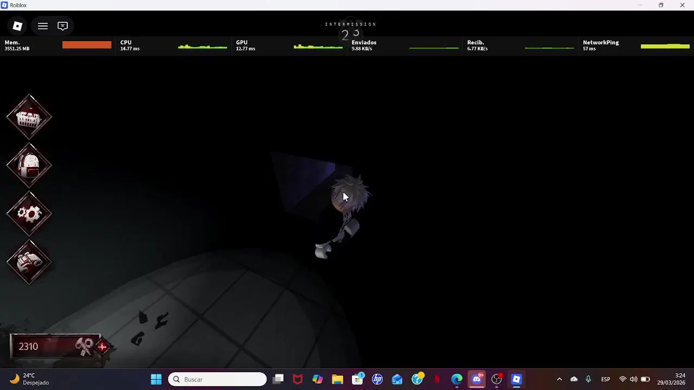Open the Roblox logo menu button
Image resolution: width=694 pixels, height=390 pixels.
pyautogui.click(x=17, y=26)
